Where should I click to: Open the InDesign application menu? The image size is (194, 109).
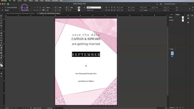tap(4, 1)
